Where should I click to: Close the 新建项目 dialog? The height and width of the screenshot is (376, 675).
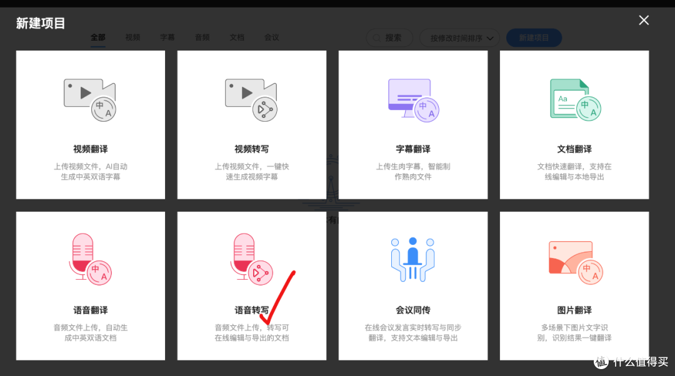click(644, 20)
